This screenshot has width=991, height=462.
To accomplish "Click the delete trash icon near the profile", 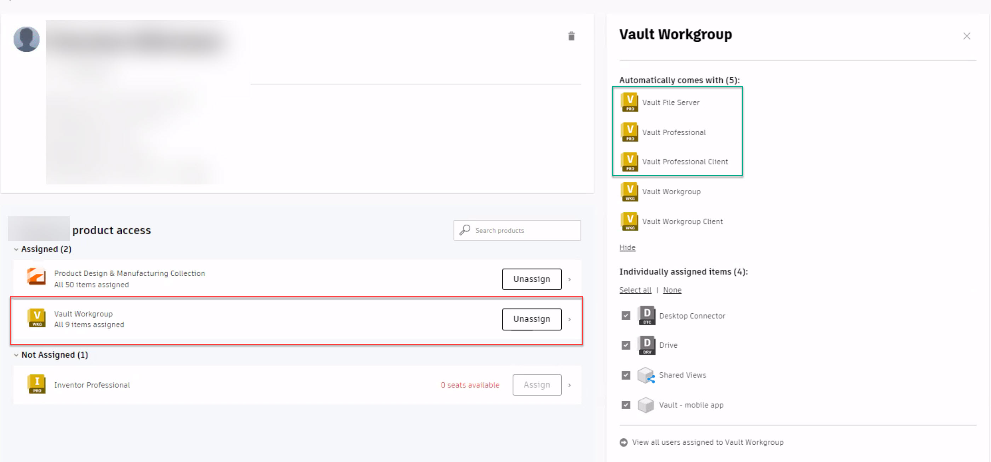I will point(572,36).
